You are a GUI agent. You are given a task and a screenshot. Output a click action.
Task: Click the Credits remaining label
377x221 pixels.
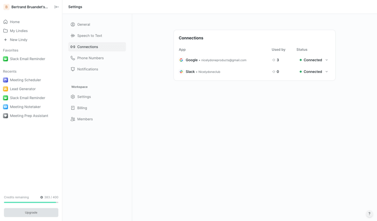coord(16,197)
